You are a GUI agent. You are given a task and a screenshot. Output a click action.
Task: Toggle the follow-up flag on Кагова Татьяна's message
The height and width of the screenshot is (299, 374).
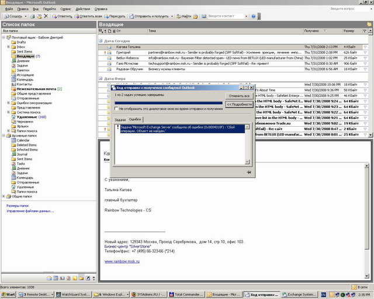[365, 47]
